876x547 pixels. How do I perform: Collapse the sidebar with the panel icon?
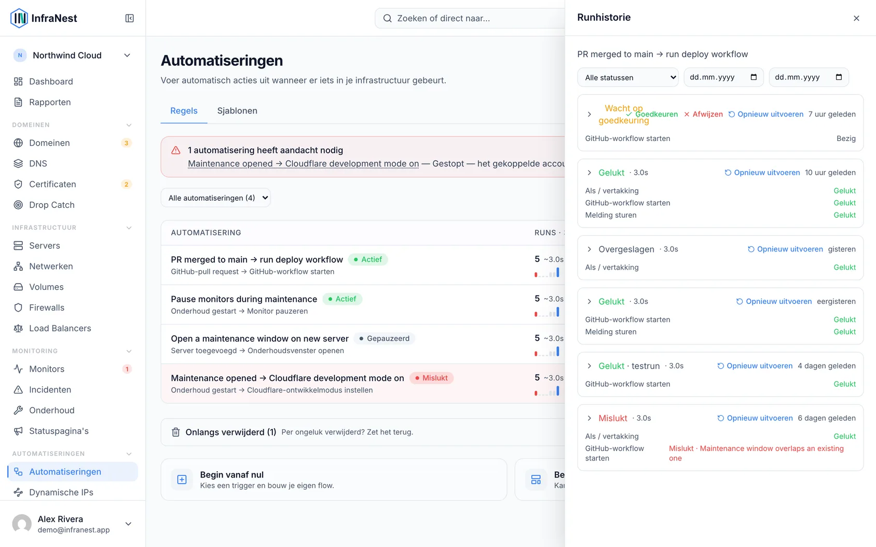pyautogui.click(x=130, y=18)
